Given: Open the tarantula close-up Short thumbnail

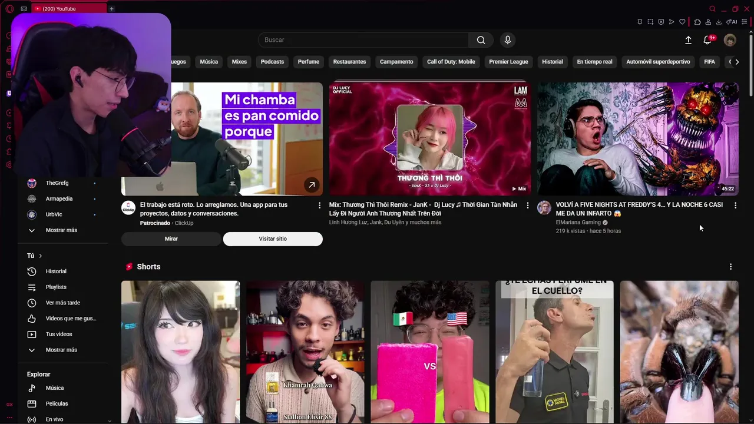Looking at the screenshot, I should [679, 352].
